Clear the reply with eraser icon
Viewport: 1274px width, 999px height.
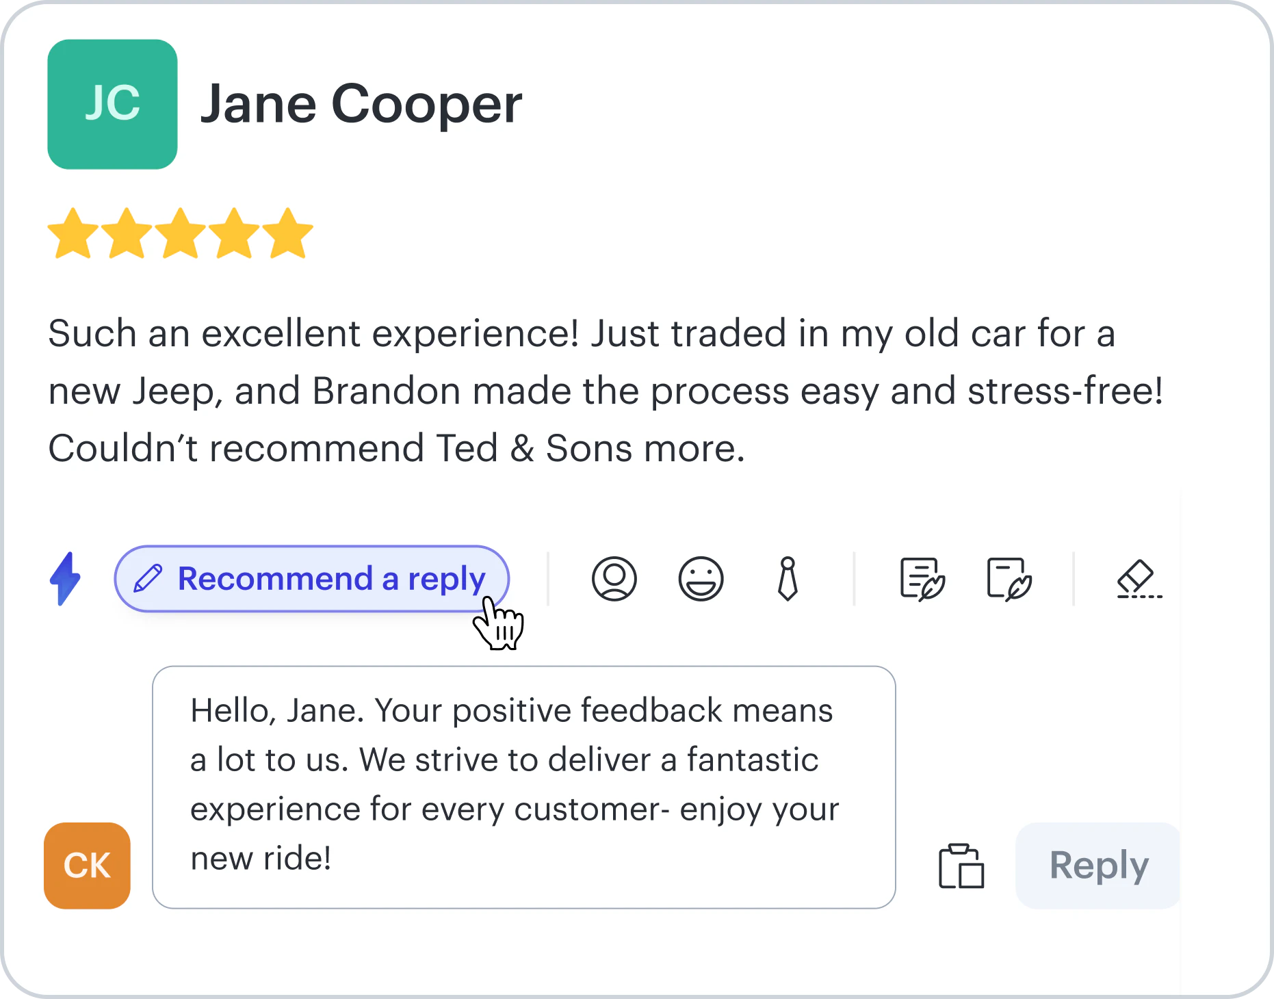point(1139,579)
